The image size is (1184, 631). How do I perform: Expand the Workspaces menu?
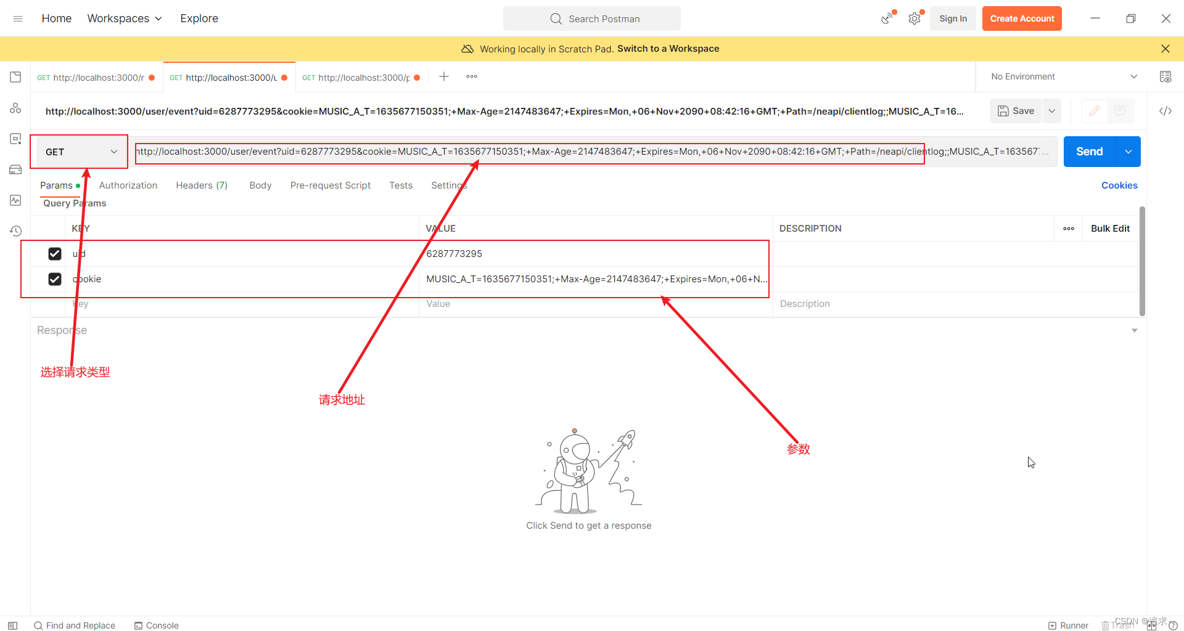(x=125, y=18)
